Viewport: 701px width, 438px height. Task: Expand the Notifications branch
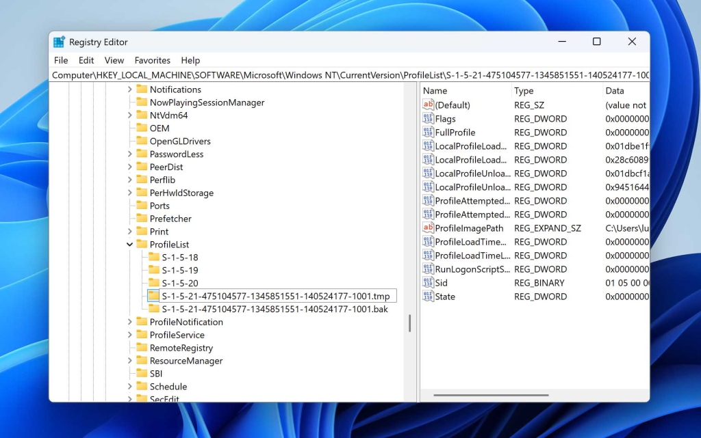coord(129,89)
